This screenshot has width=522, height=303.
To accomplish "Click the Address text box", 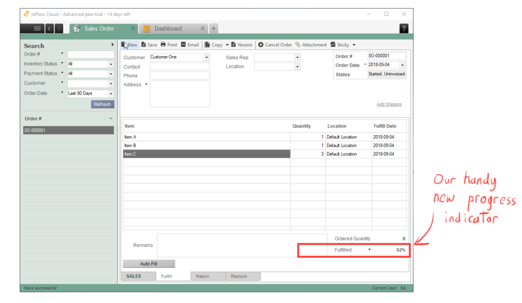I will 180,94.
